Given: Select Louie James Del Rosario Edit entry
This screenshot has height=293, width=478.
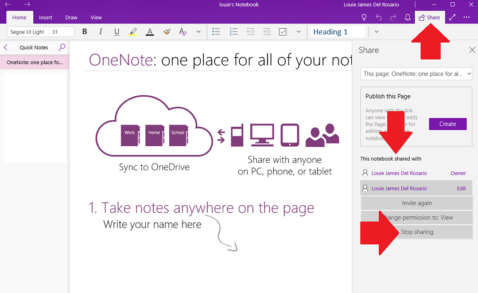Looking at the screenshot, I should click(416, 188).
